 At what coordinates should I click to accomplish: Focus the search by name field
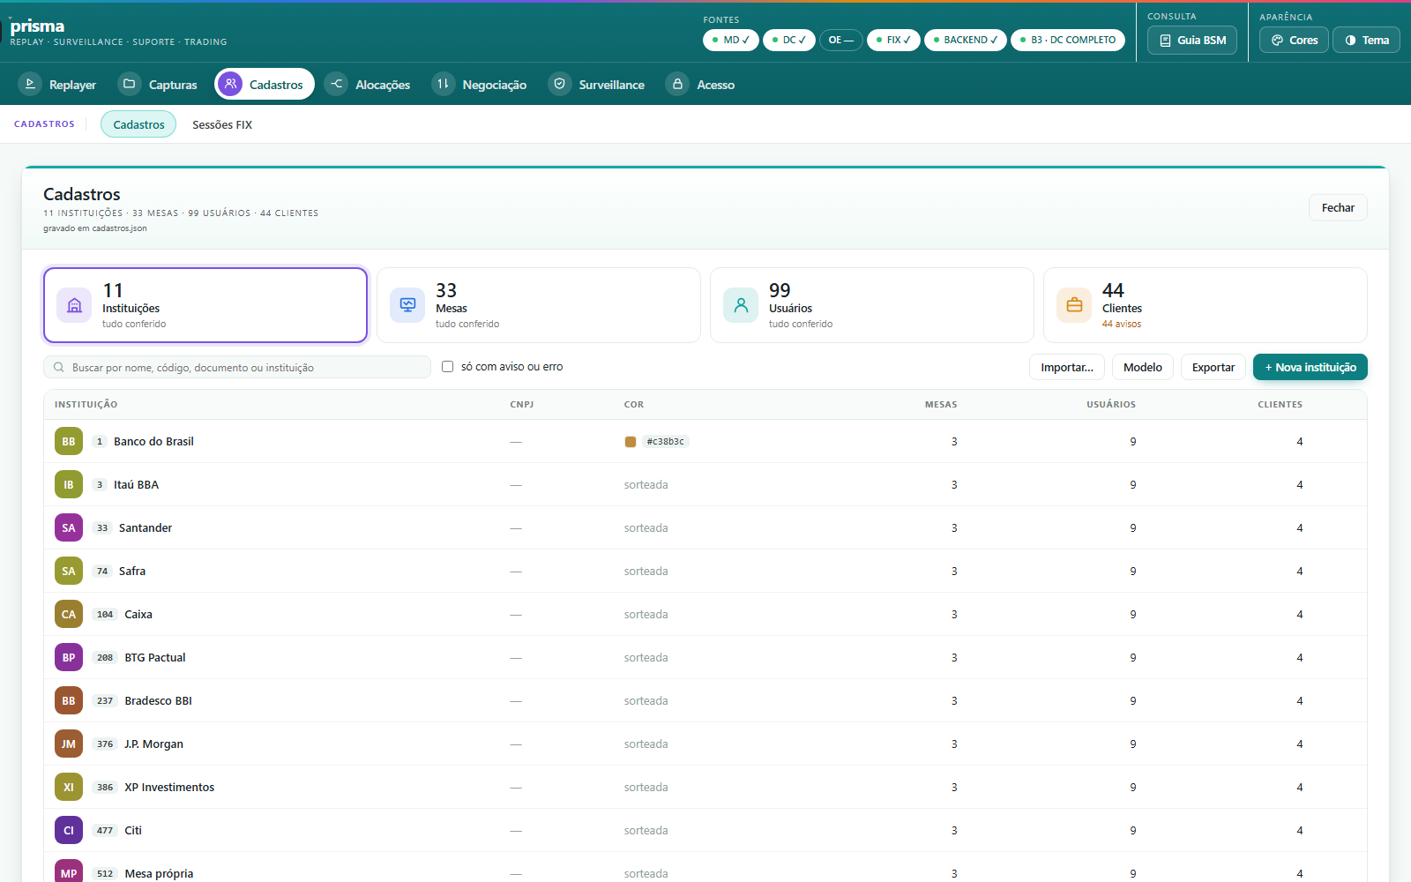click(x=237, y=367)
